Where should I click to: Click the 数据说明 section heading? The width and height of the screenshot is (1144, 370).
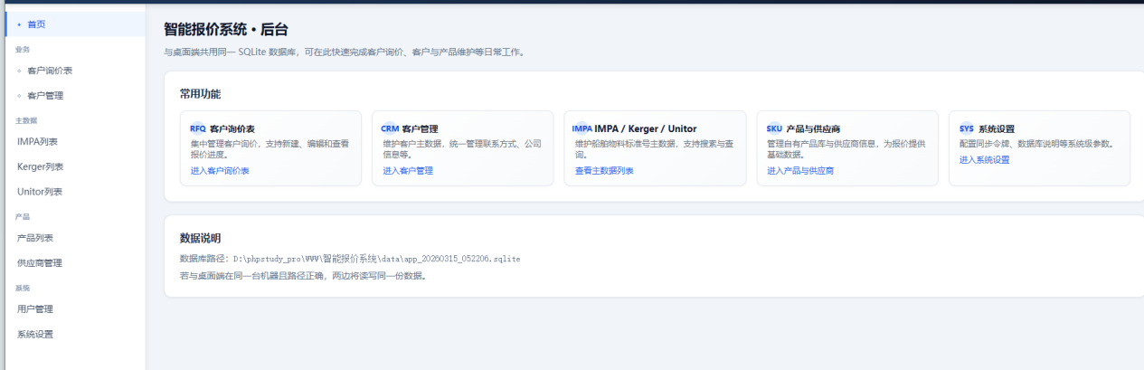(200, 238)
